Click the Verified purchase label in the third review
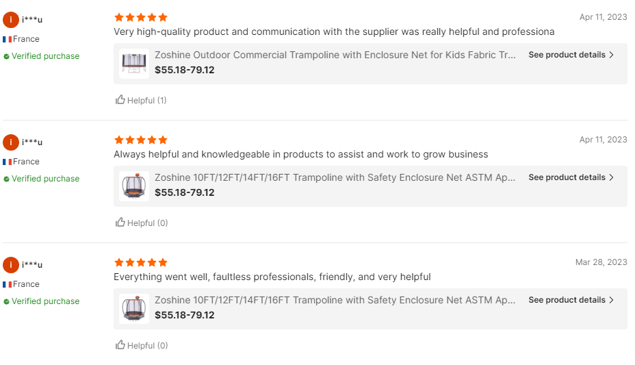Image resolution: width=635 pixels, height=365 pixels. click(x=45, y=301)
